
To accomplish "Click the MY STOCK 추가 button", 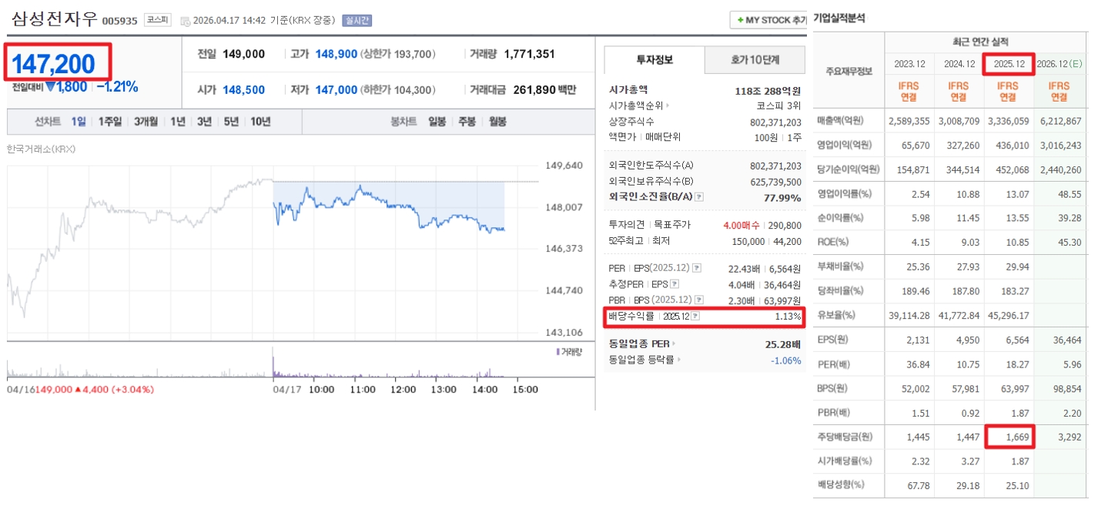I will coord(769,20).
